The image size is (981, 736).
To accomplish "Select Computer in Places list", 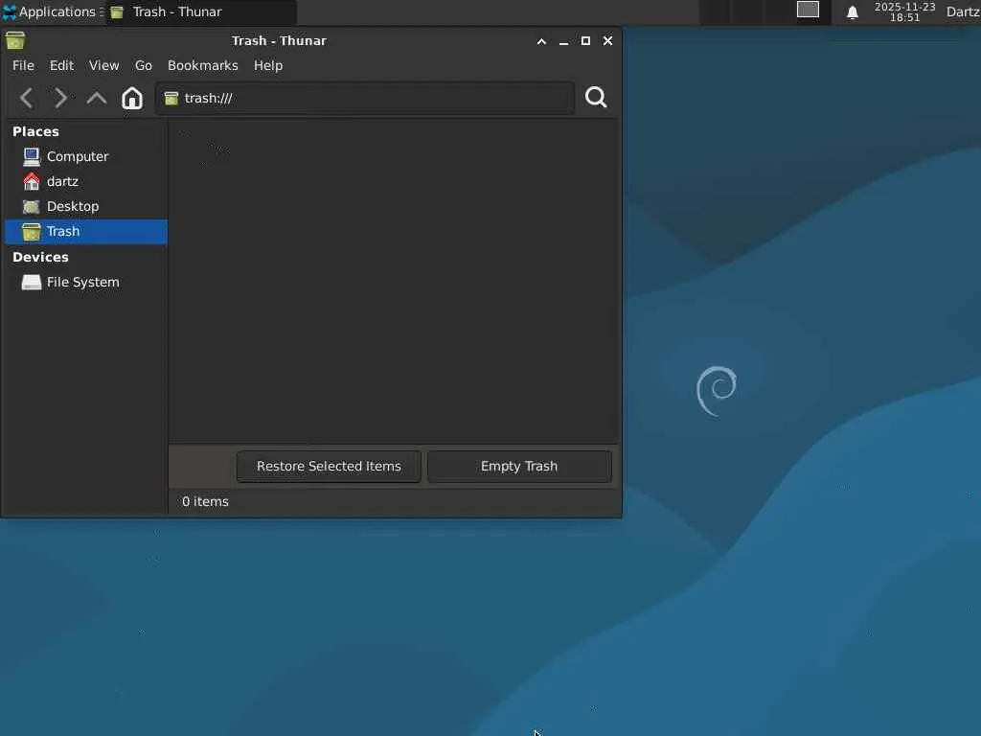I will 85,156.
